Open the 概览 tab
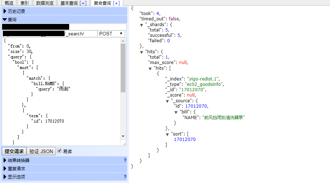The height and width of the screenshot is (191, 330). [x=9, y=3]
